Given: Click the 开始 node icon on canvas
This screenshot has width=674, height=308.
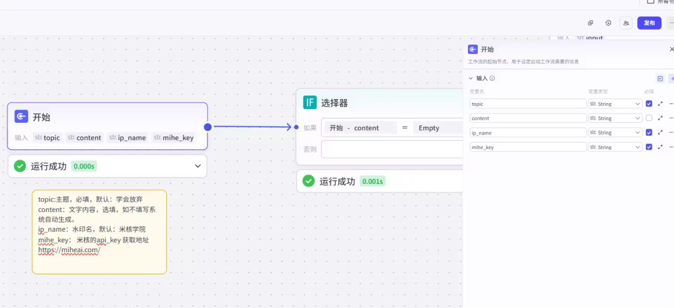Looking at the screenshot, I should 22,117.
